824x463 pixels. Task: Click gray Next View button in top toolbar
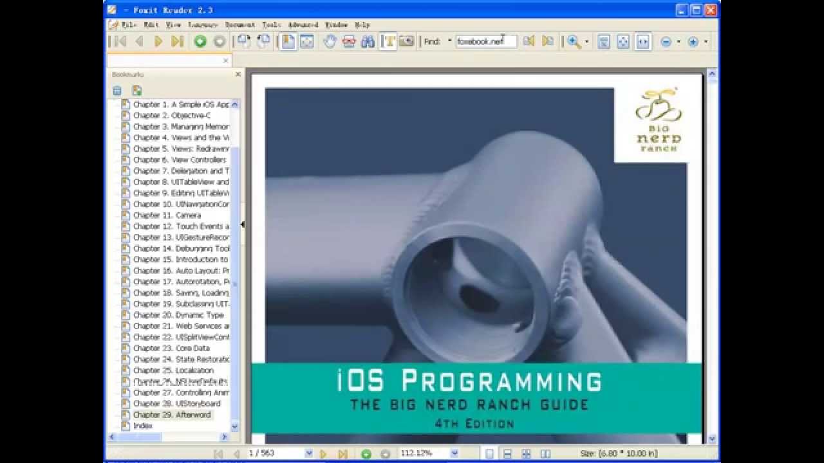point(220,42)
